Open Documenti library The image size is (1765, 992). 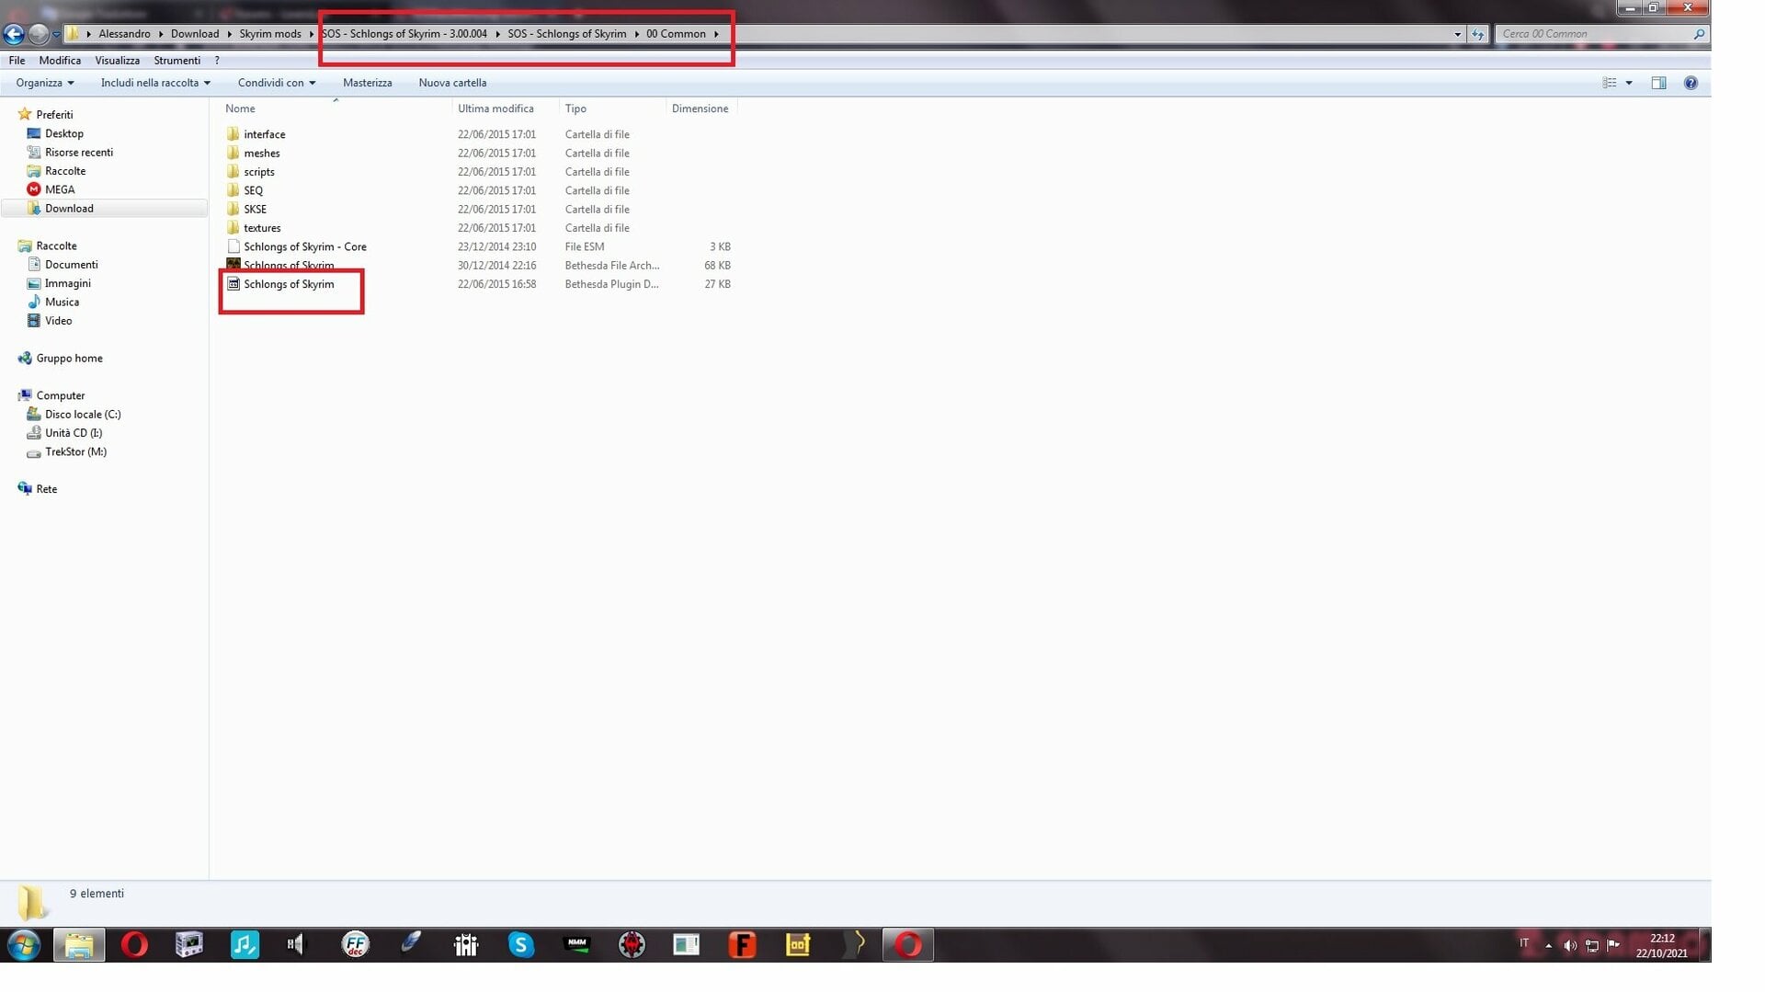pos(71,265)
